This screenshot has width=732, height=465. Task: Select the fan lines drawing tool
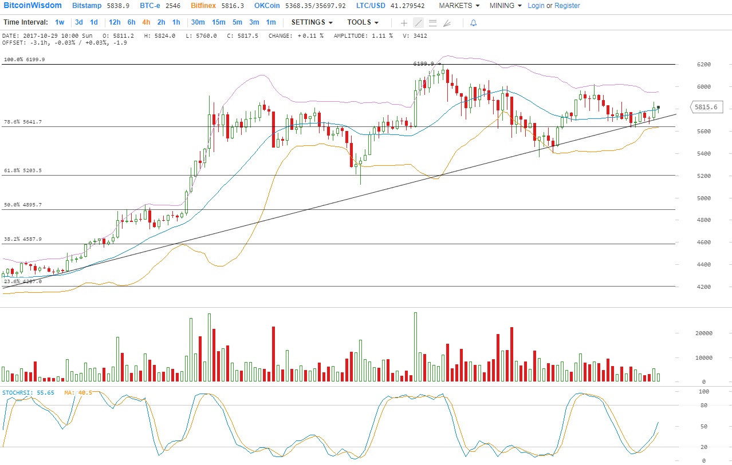click(x=447, y=23)
